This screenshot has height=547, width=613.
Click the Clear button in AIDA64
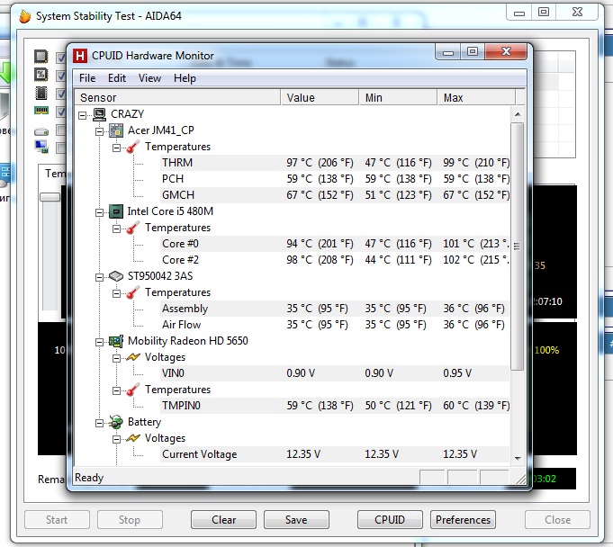pos(223,520)
